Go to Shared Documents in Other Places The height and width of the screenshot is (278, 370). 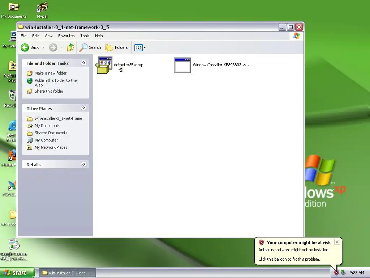[x=51, y=133]
